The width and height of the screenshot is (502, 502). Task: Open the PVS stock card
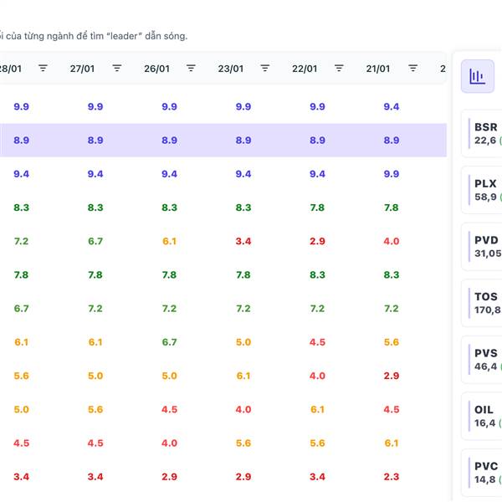pyautogui.click(x=485, y=360)
